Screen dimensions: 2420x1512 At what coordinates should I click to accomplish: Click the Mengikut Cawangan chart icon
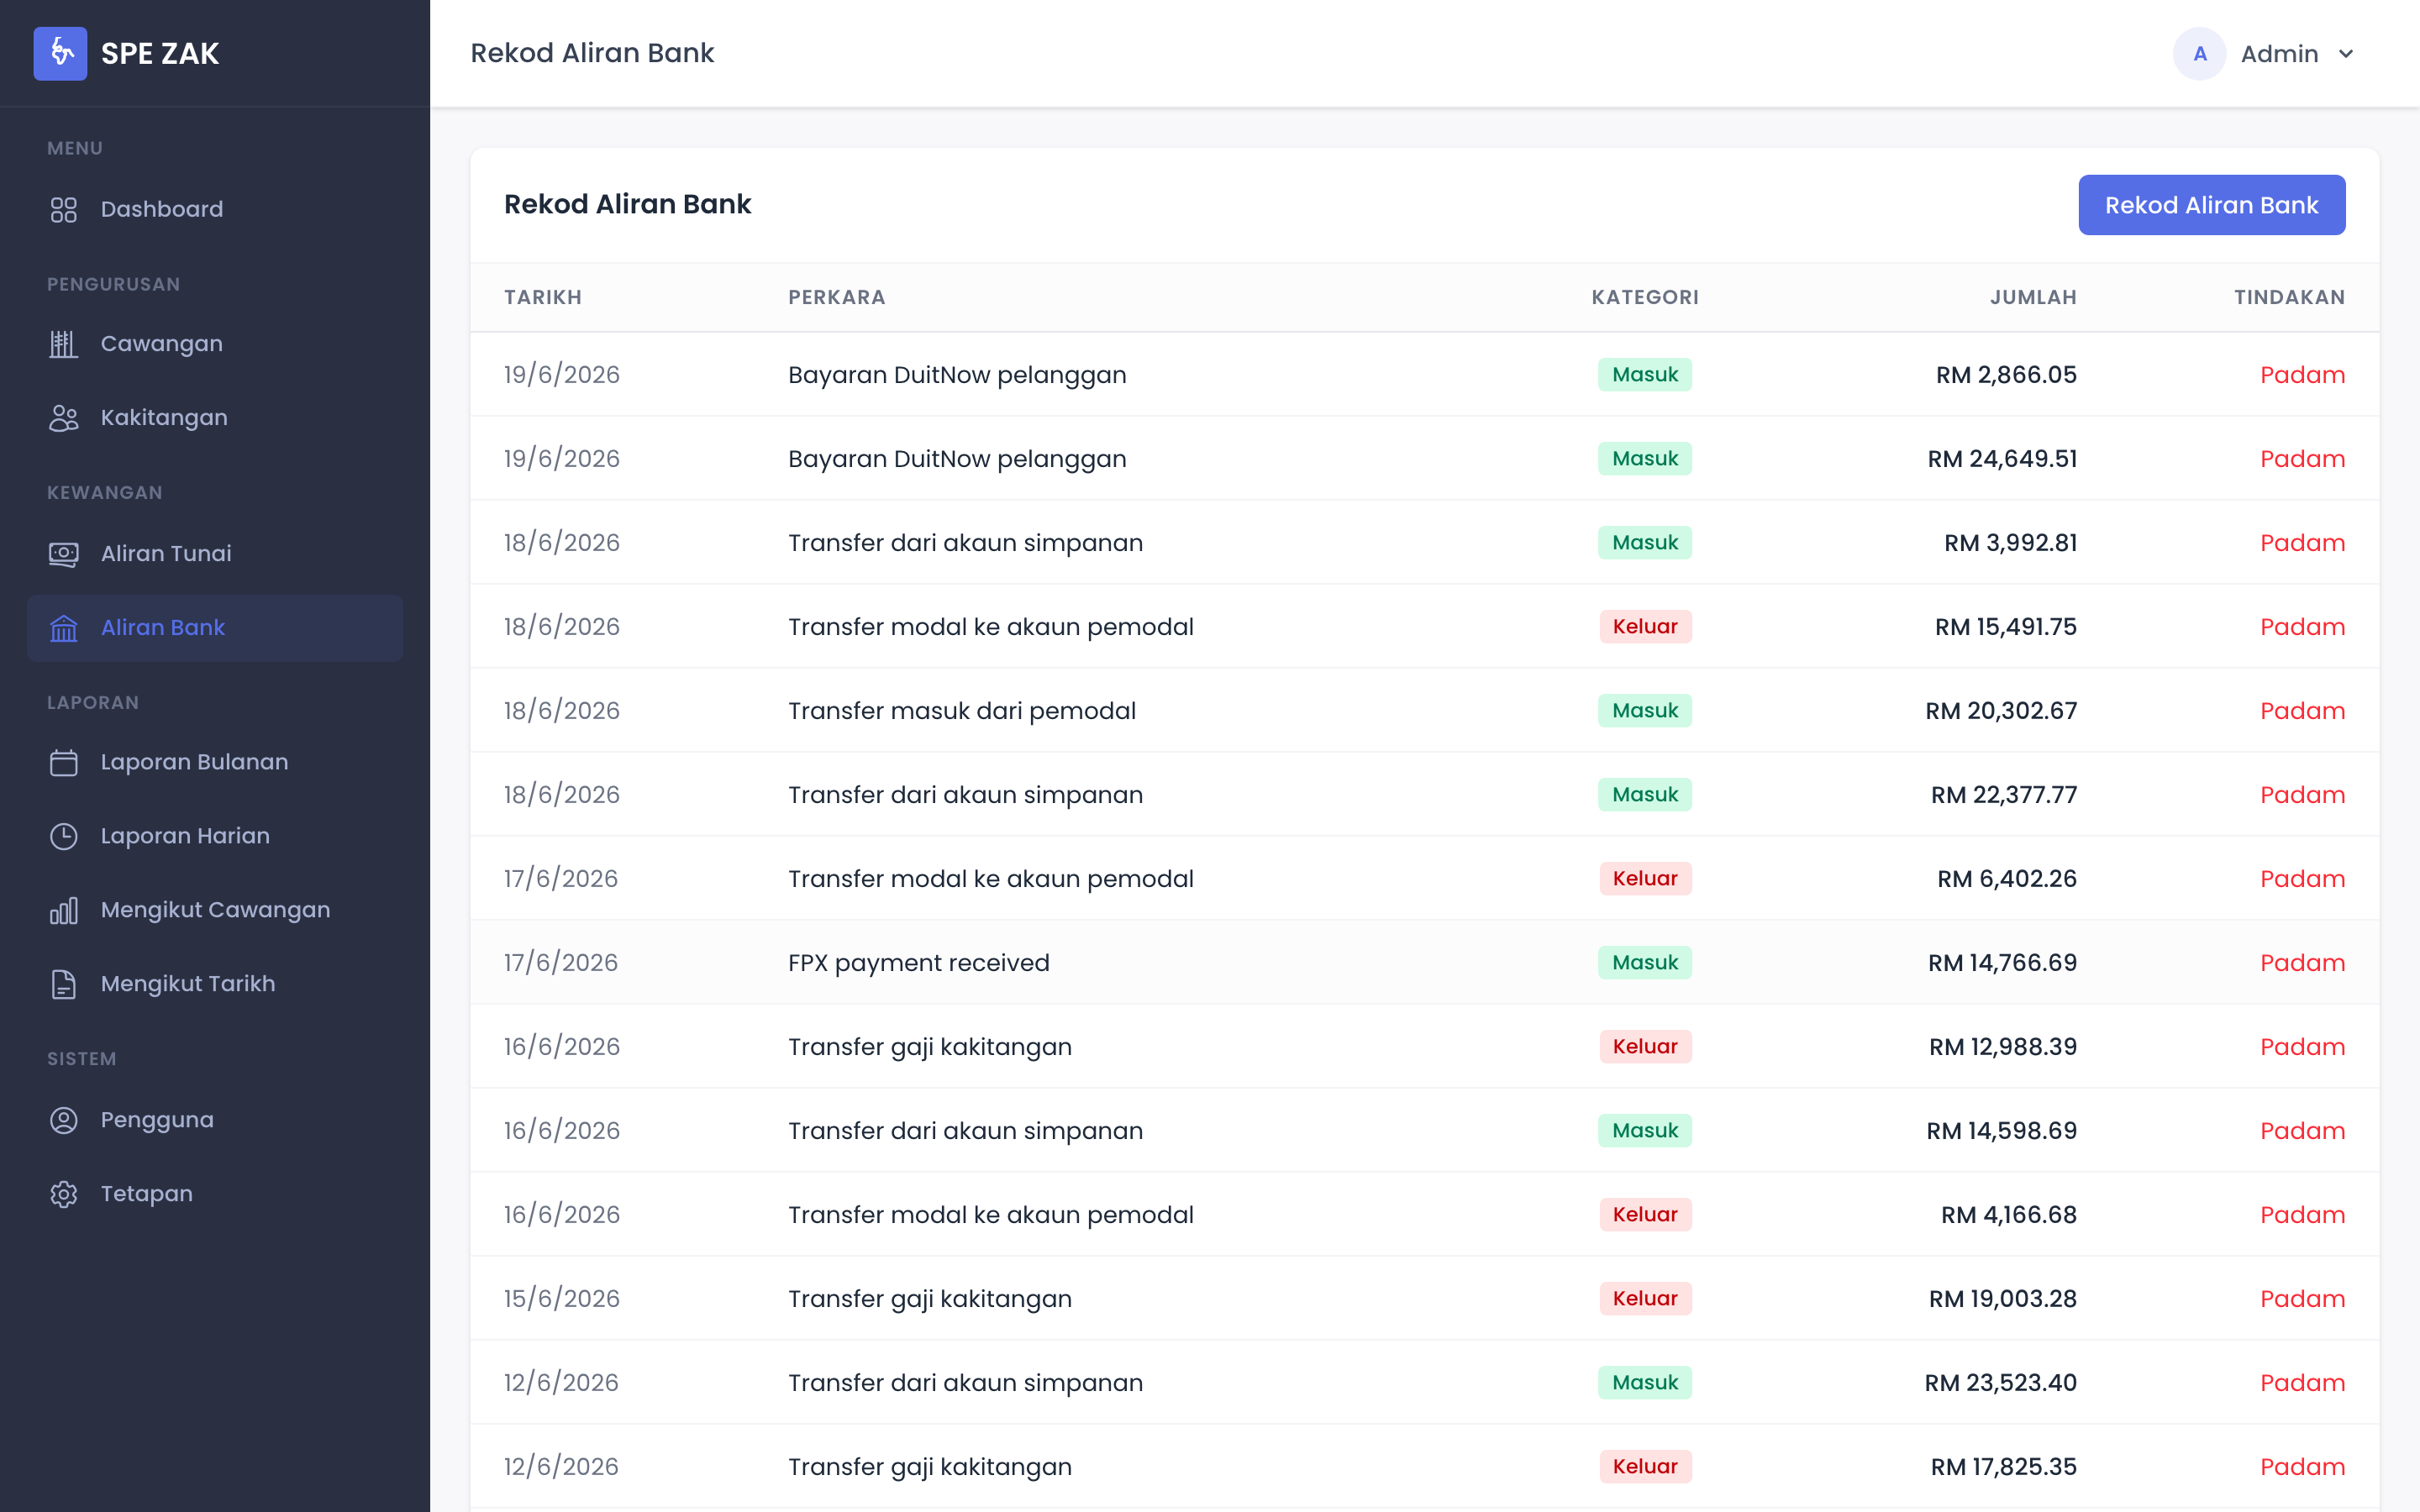[x=64, y=910]
